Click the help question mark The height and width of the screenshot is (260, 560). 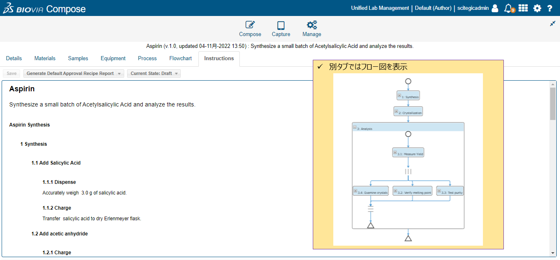pos(550,8)
